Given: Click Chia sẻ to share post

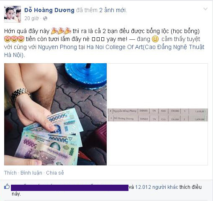Looking at the screenshot, I should point(55,173).
